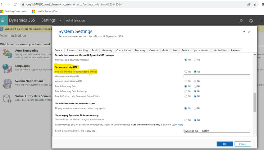Viewport: 264px width, 150px height.
Task: Switch to the General tab
Action: [x=58, y=50]
